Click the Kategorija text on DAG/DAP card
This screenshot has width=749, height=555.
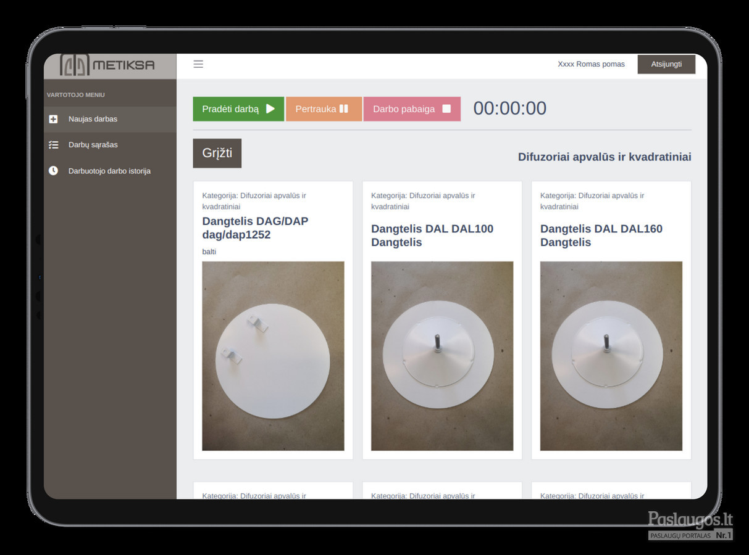[x=254, y=201]
